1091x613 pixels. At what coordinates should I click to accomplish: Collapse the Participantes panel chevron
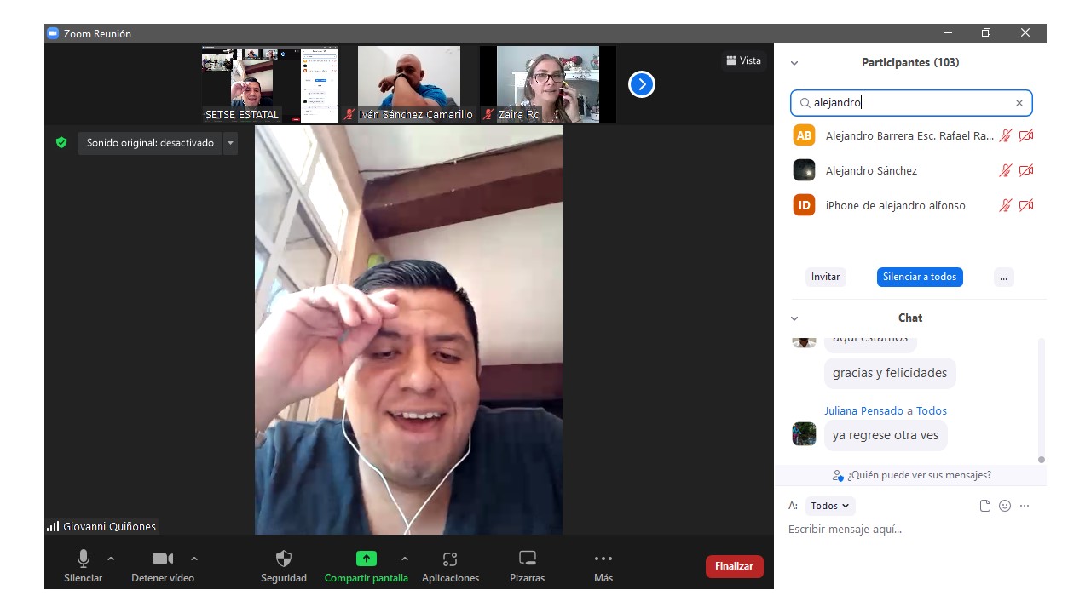[794, 63]
